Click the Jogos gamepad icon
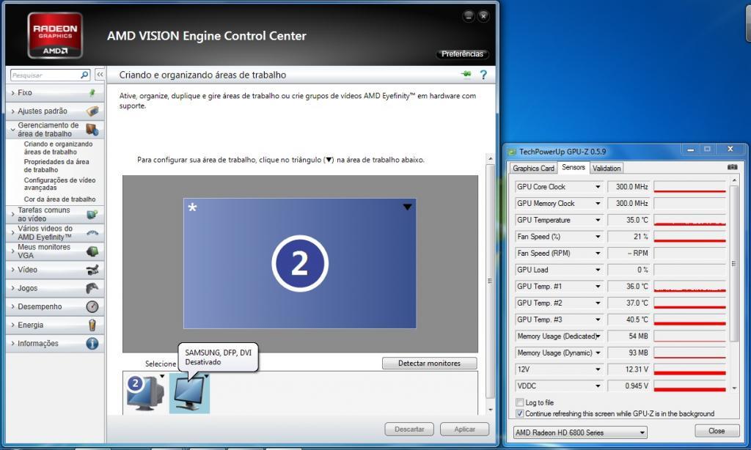Image resolution: width=751 pixels, height=450 pixels. [x=92, y=288]
